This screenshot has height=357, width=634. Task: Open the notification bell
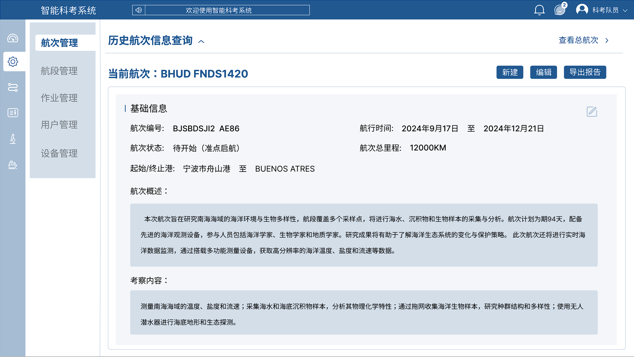point(539,10)
